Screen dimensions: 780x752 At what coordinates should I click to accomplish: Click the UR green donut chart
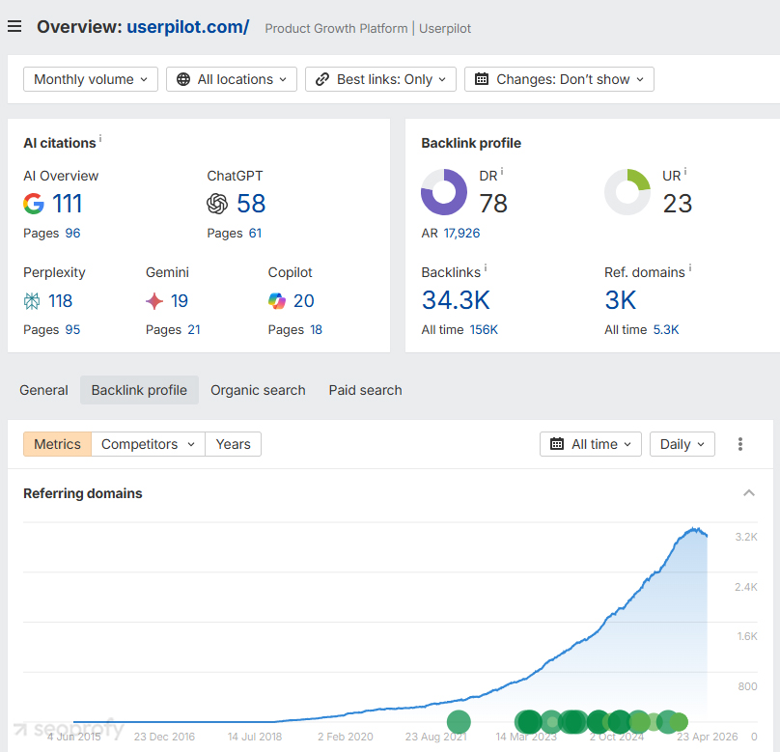click(x=627, y=192)
